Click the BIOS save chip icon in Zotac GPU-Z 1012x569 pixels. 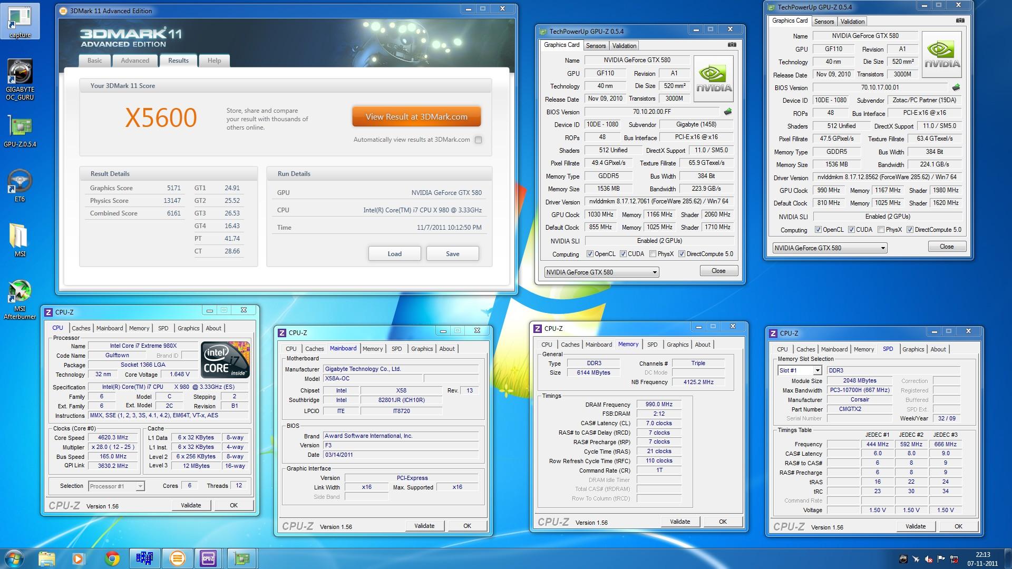(x=956, y=87)
